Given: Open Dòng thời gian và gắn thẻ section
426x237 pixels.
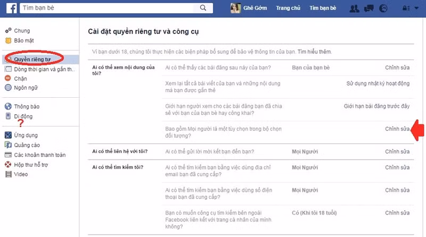Looking at the screenshot, I should [x=44, y=69].
